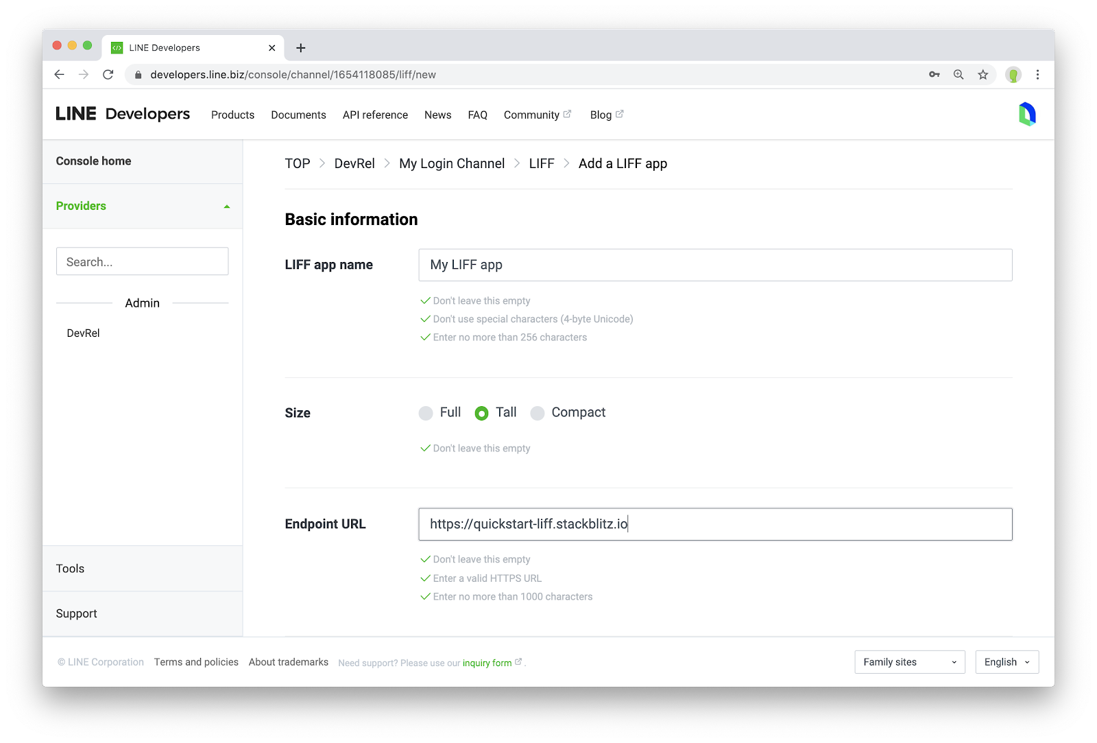
Task: Click external link icon after inquiry form
Action: pyautogui.click(x=518, y=661)
